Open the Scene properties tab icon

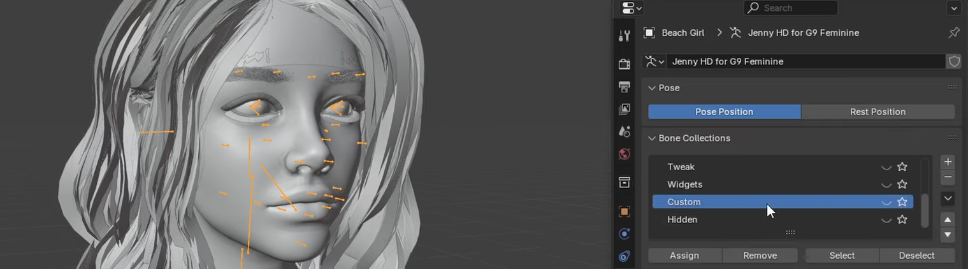tap(625, 131)
